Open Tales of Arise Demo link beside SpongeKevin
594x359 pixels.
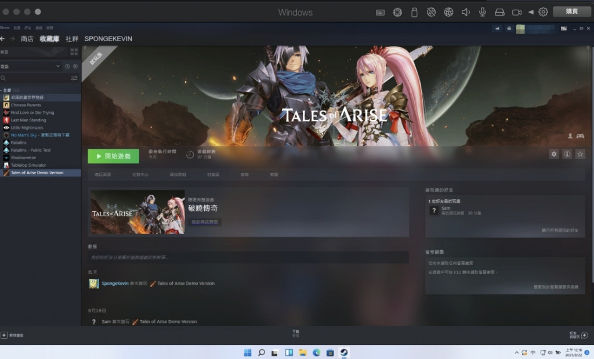pyautogui.click(x=186, y=283)
